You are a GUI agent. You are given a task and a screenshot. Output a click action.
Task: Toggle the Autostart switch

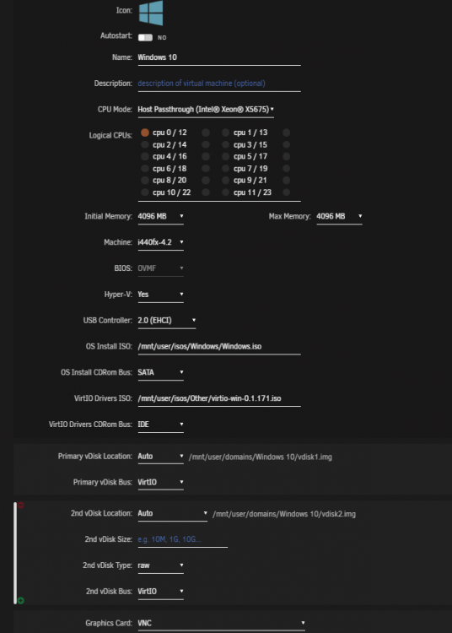(145, 37)
